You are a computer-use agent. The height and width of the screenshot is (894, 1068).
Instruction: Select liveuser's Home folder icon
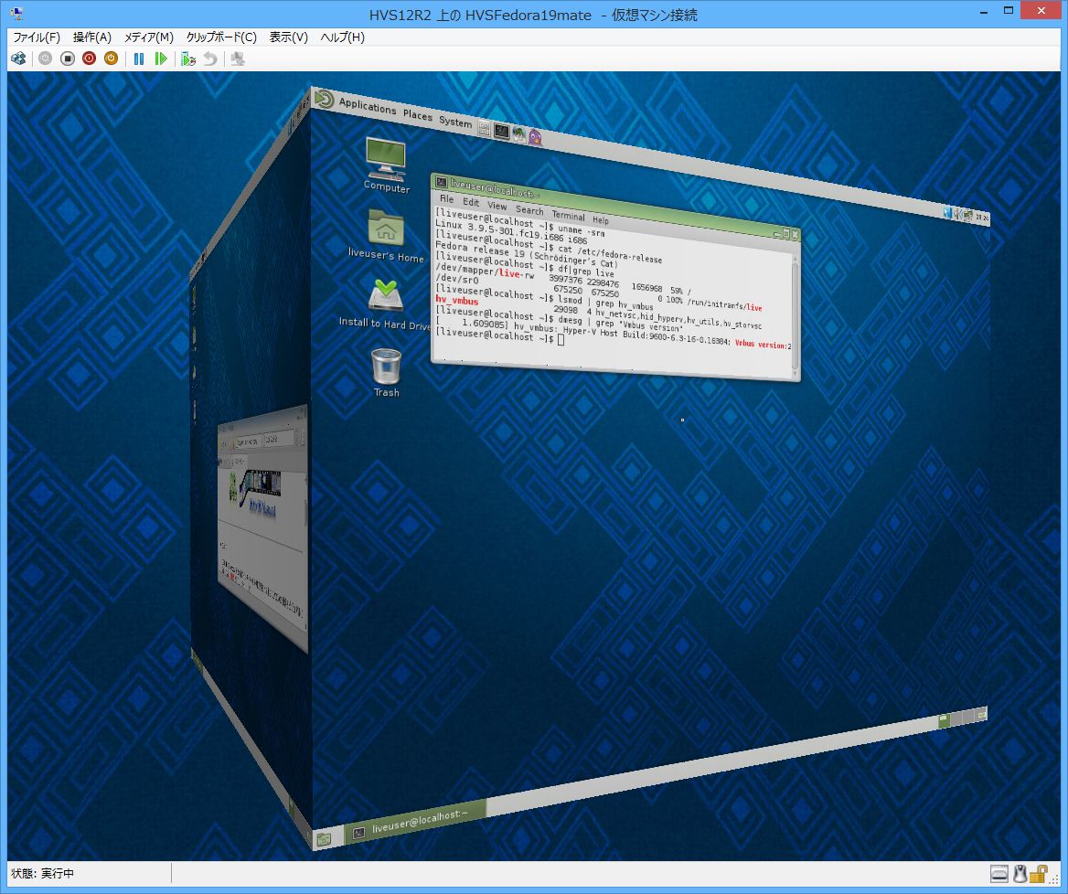(x=386, y=236)
